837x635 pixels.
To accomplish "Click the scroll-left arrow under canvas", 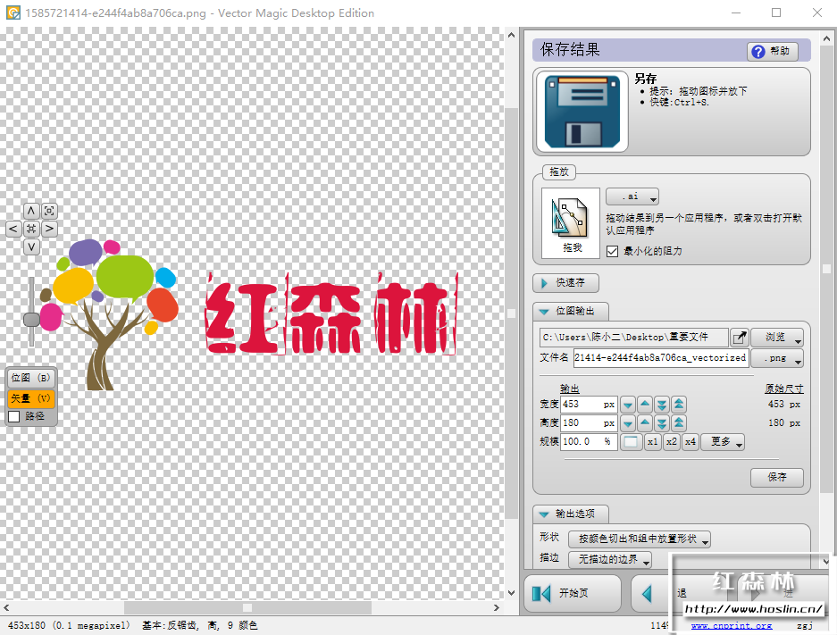I will (6, 607).
